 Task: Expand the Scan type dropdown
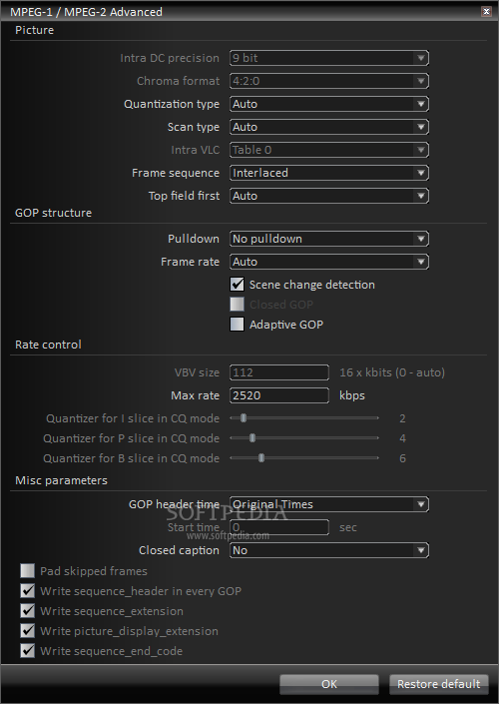pos(329,127)
